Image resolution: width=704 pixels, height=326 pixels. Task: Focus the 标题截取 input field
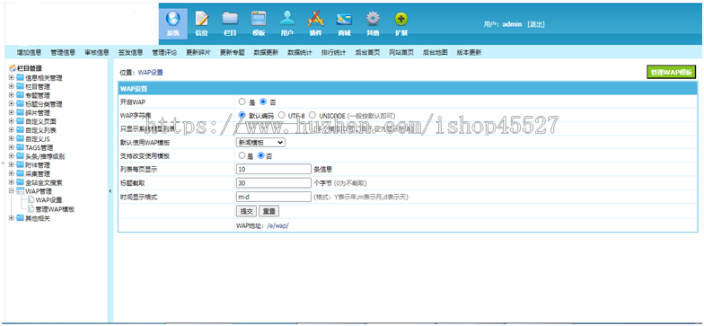[273, 183]
